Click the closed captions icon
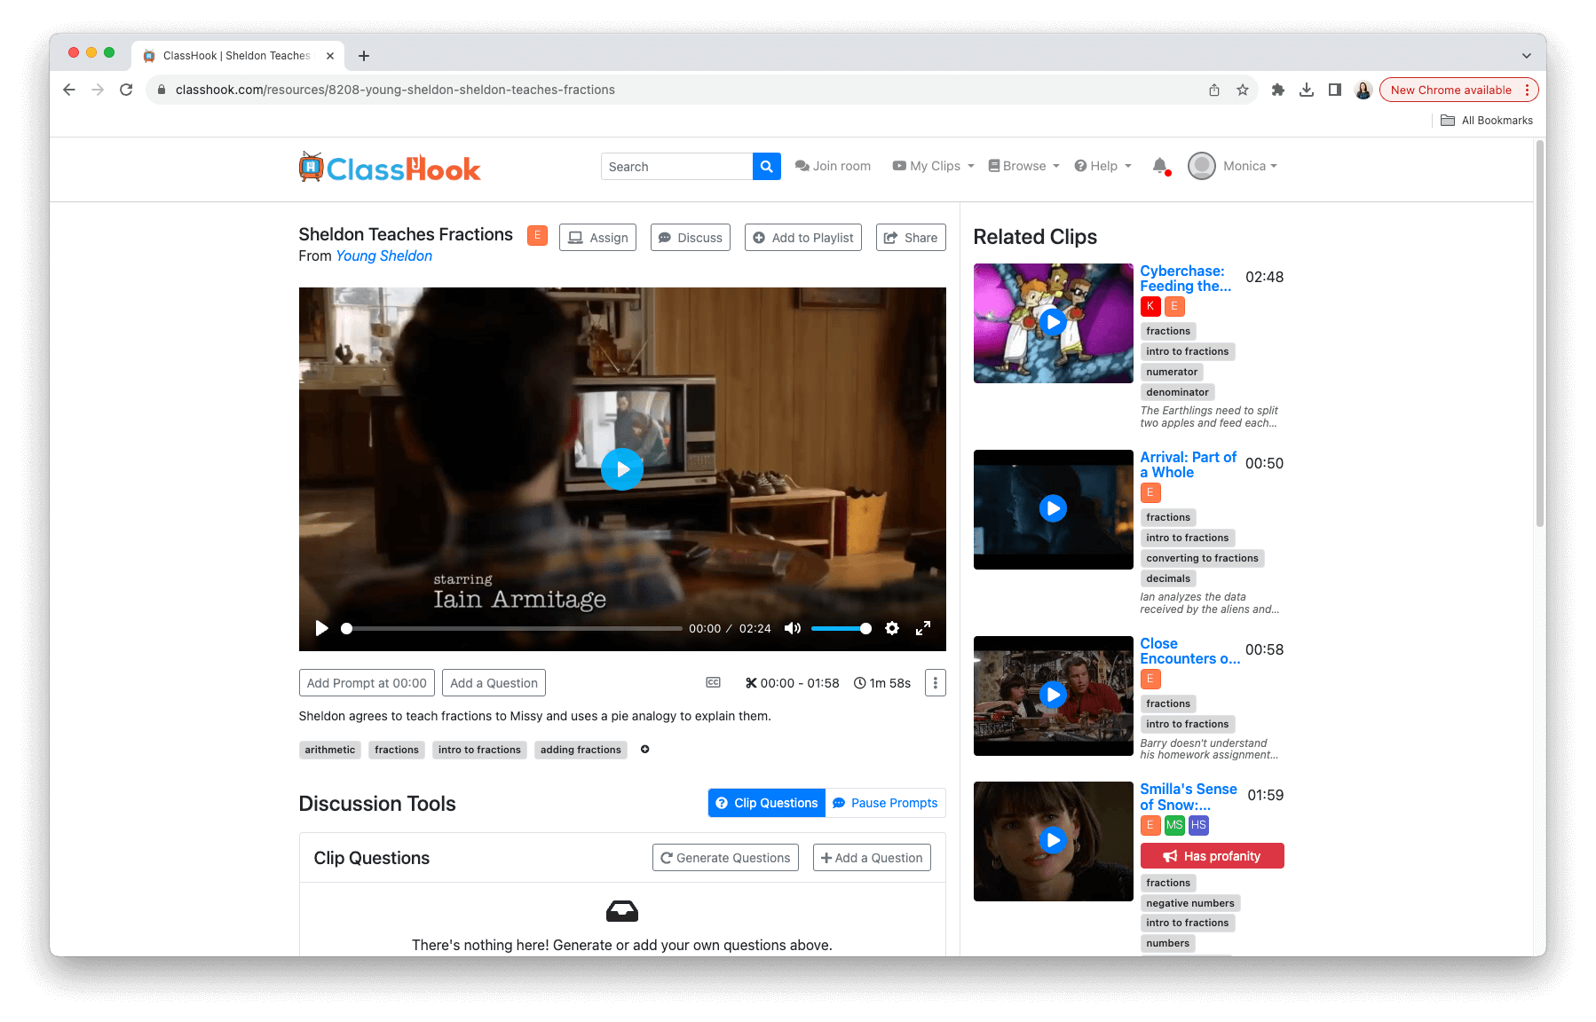This screenshot has width=1596, height=1022. point(713,682)
